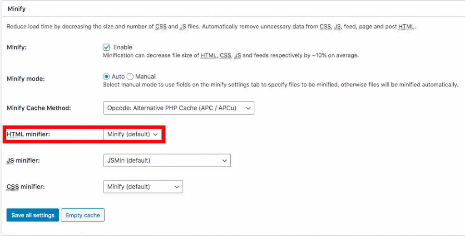Click the chevron arrow on CSS minifier select

177,187
